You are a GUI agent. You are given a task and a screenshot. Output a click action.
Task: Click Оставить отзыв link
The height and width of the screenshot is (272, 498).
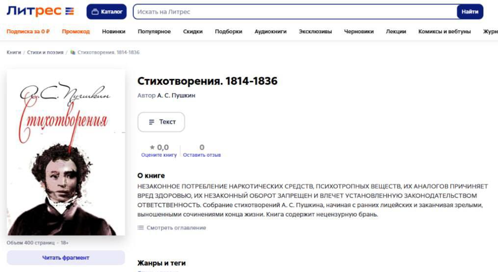pos(202,155)
